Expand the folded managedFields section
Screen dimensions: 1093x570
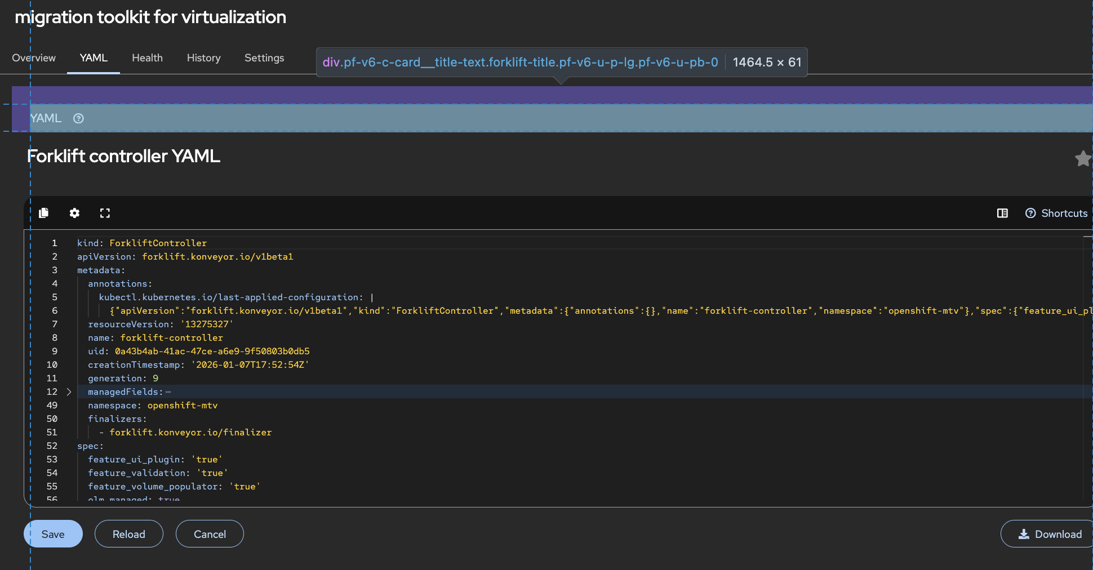tap(69, 392)
